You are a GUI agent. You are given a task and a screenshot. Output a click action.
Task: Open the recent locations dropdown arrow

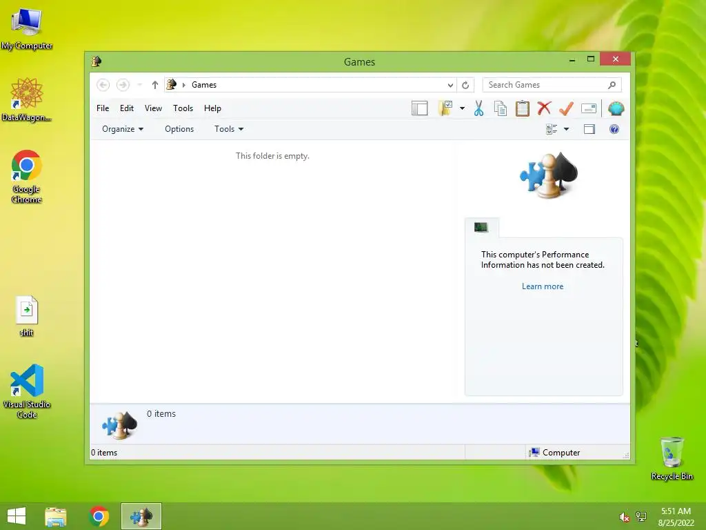(x=139, y=85)
